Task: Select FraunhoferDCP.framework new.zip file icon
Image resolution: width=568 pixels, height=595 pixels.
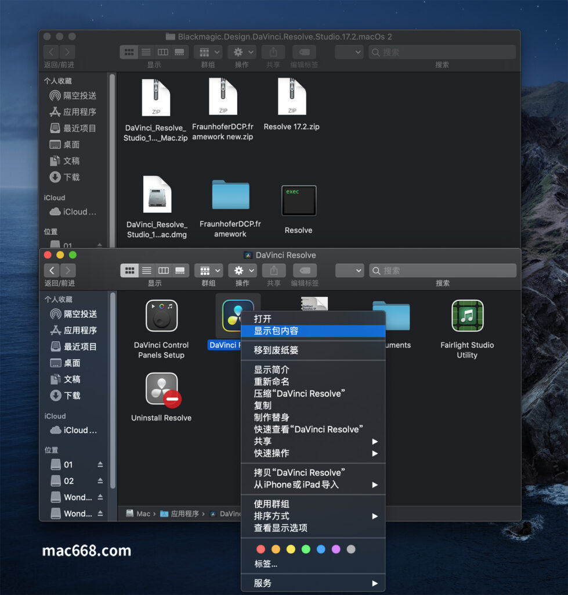Action: (x=223, y=96)
